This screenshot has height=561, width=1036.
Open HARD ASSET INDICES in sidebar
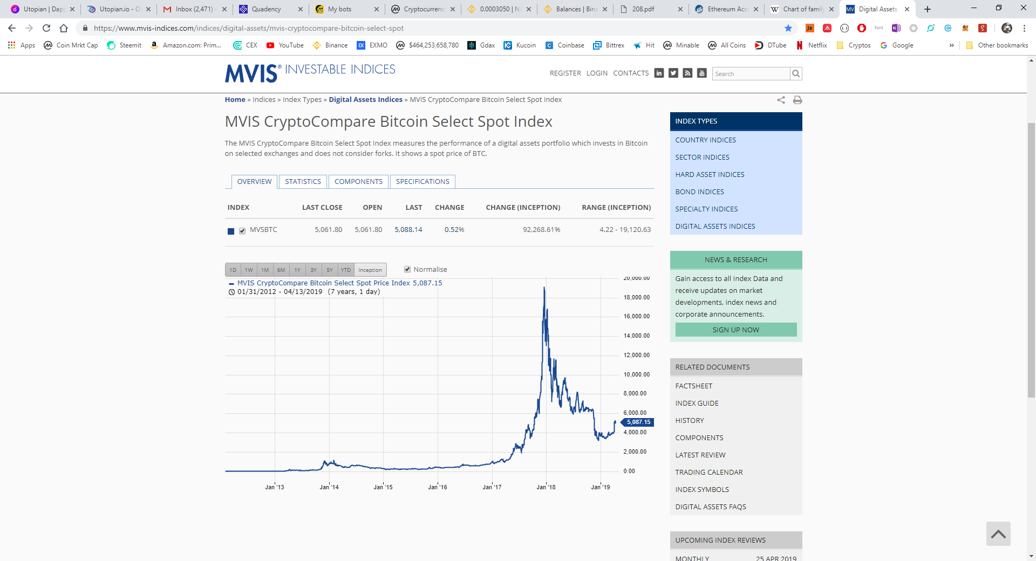(710, 175)
